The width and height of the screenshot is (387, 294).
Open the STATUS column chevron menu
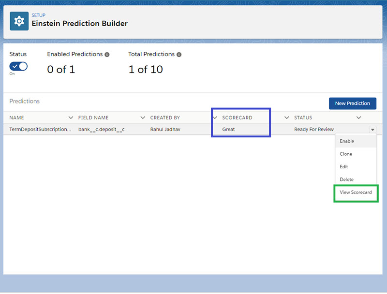pos(358,118)
